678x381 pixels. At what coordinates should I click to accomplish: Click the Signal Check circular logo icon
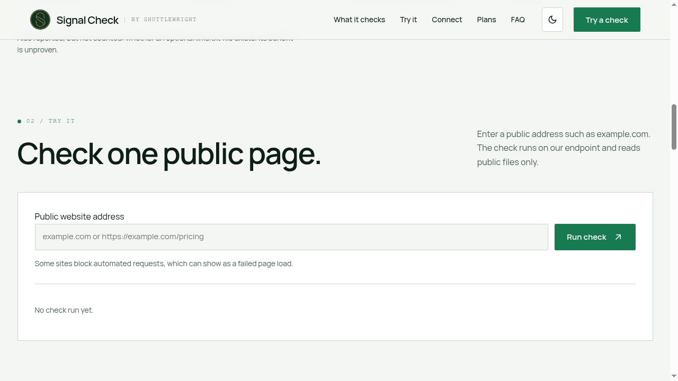click(x=40, y=20)
